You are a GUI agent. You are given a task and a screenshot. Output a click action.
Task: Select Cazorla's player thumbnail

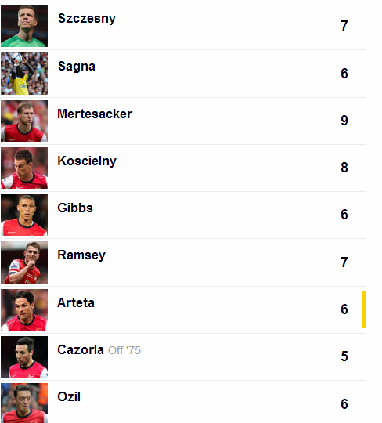tap(24, 356)
